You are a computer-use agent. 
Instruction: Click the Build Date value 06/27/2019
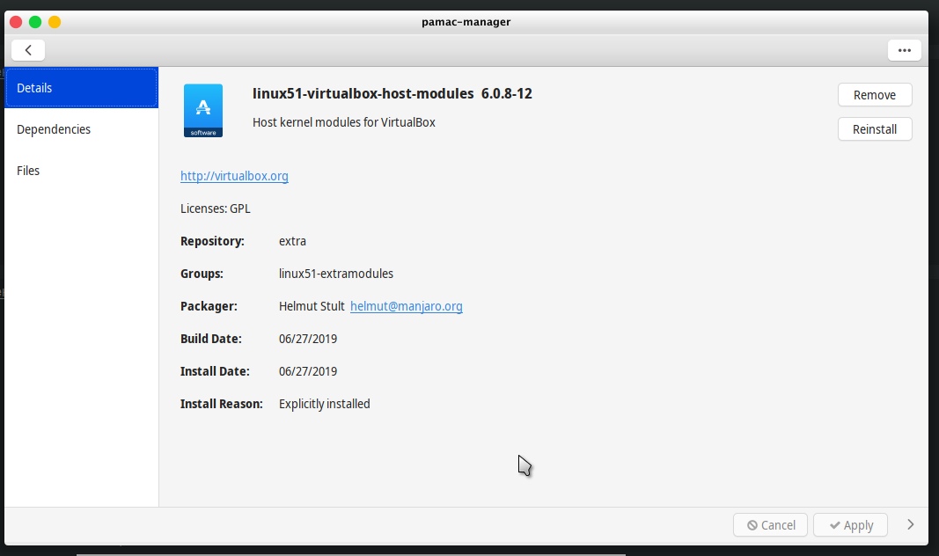point(308,339)
